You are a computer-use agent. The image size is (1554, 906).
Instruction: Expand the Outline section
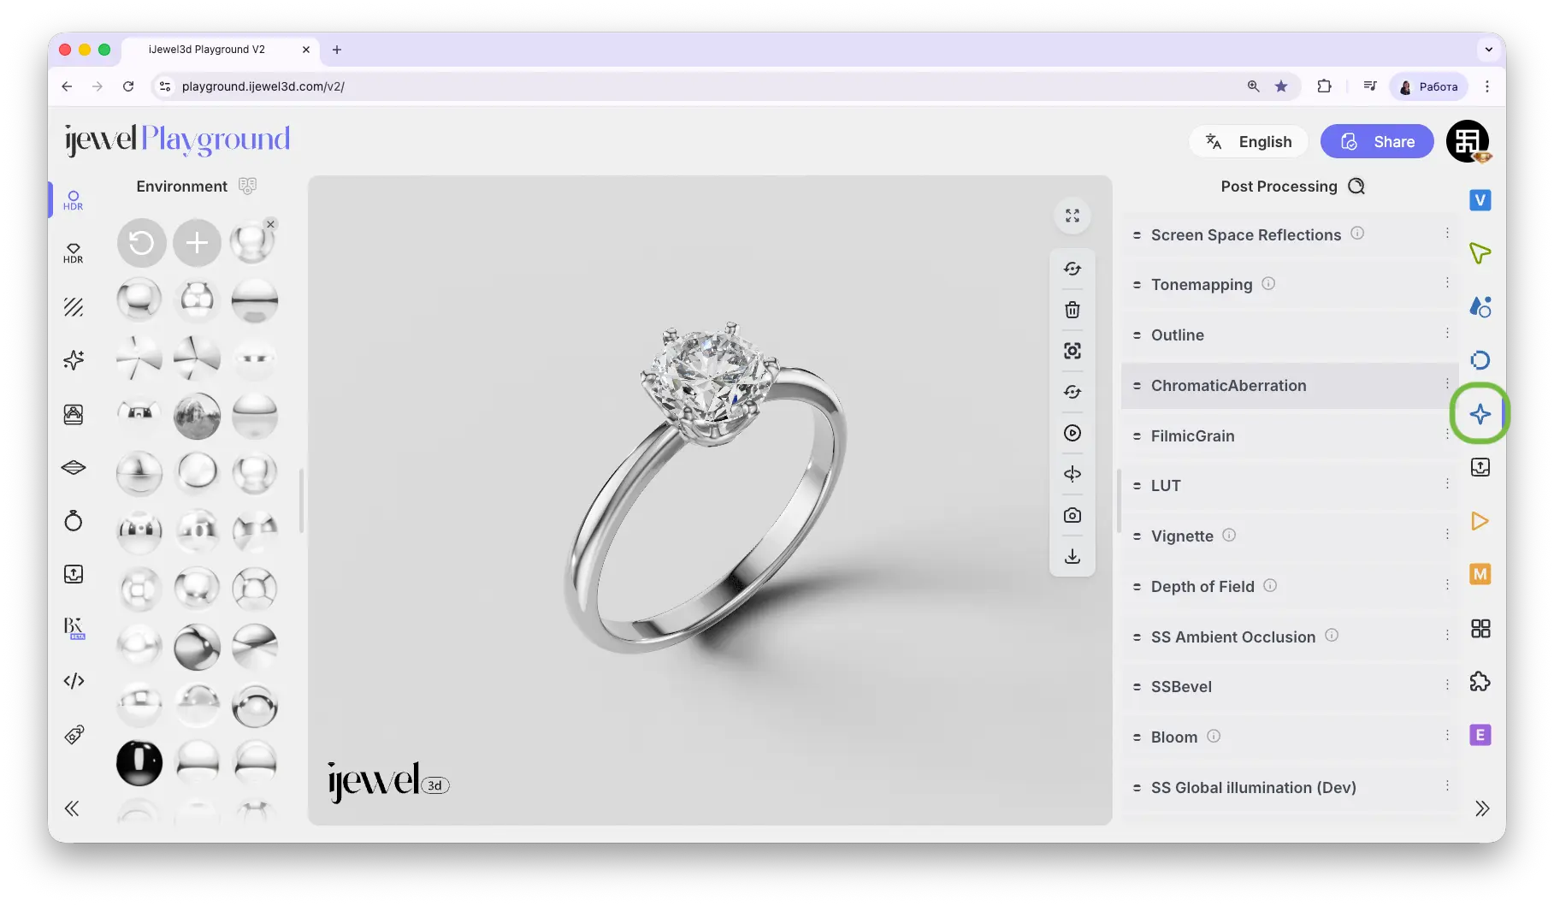1289,335
